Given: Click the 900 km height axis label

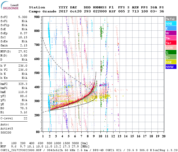Looking at the screenshot, I should coord(37,17).
